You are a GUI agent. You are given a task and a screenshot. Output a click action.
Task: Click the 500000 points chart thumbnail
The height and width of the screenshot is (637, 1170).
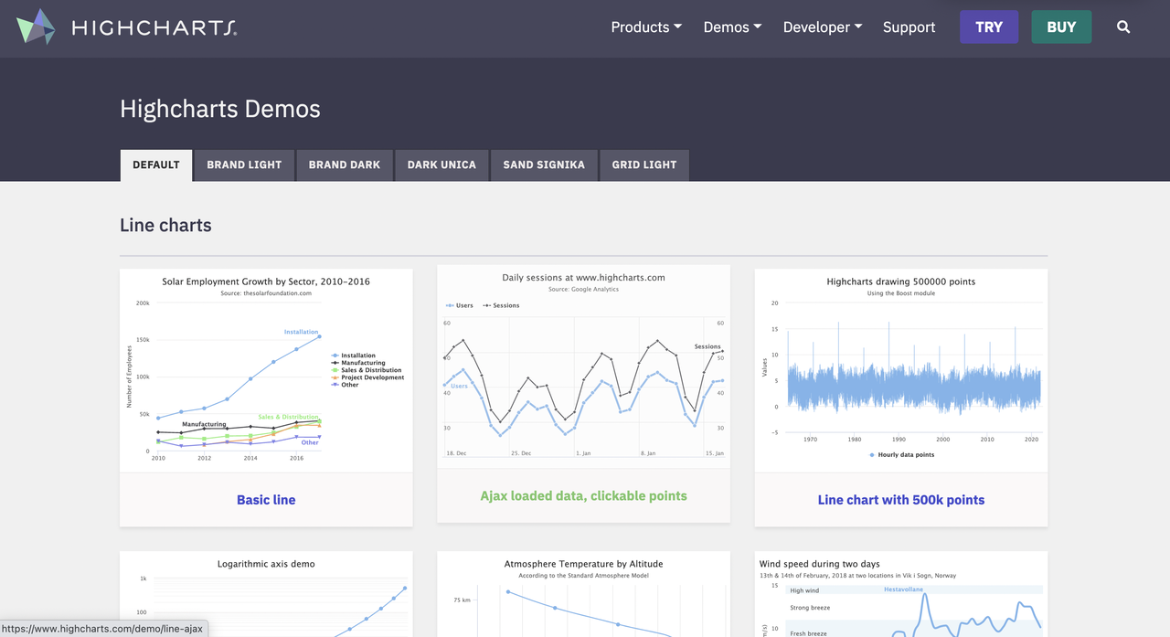click(x=901, y=371)
